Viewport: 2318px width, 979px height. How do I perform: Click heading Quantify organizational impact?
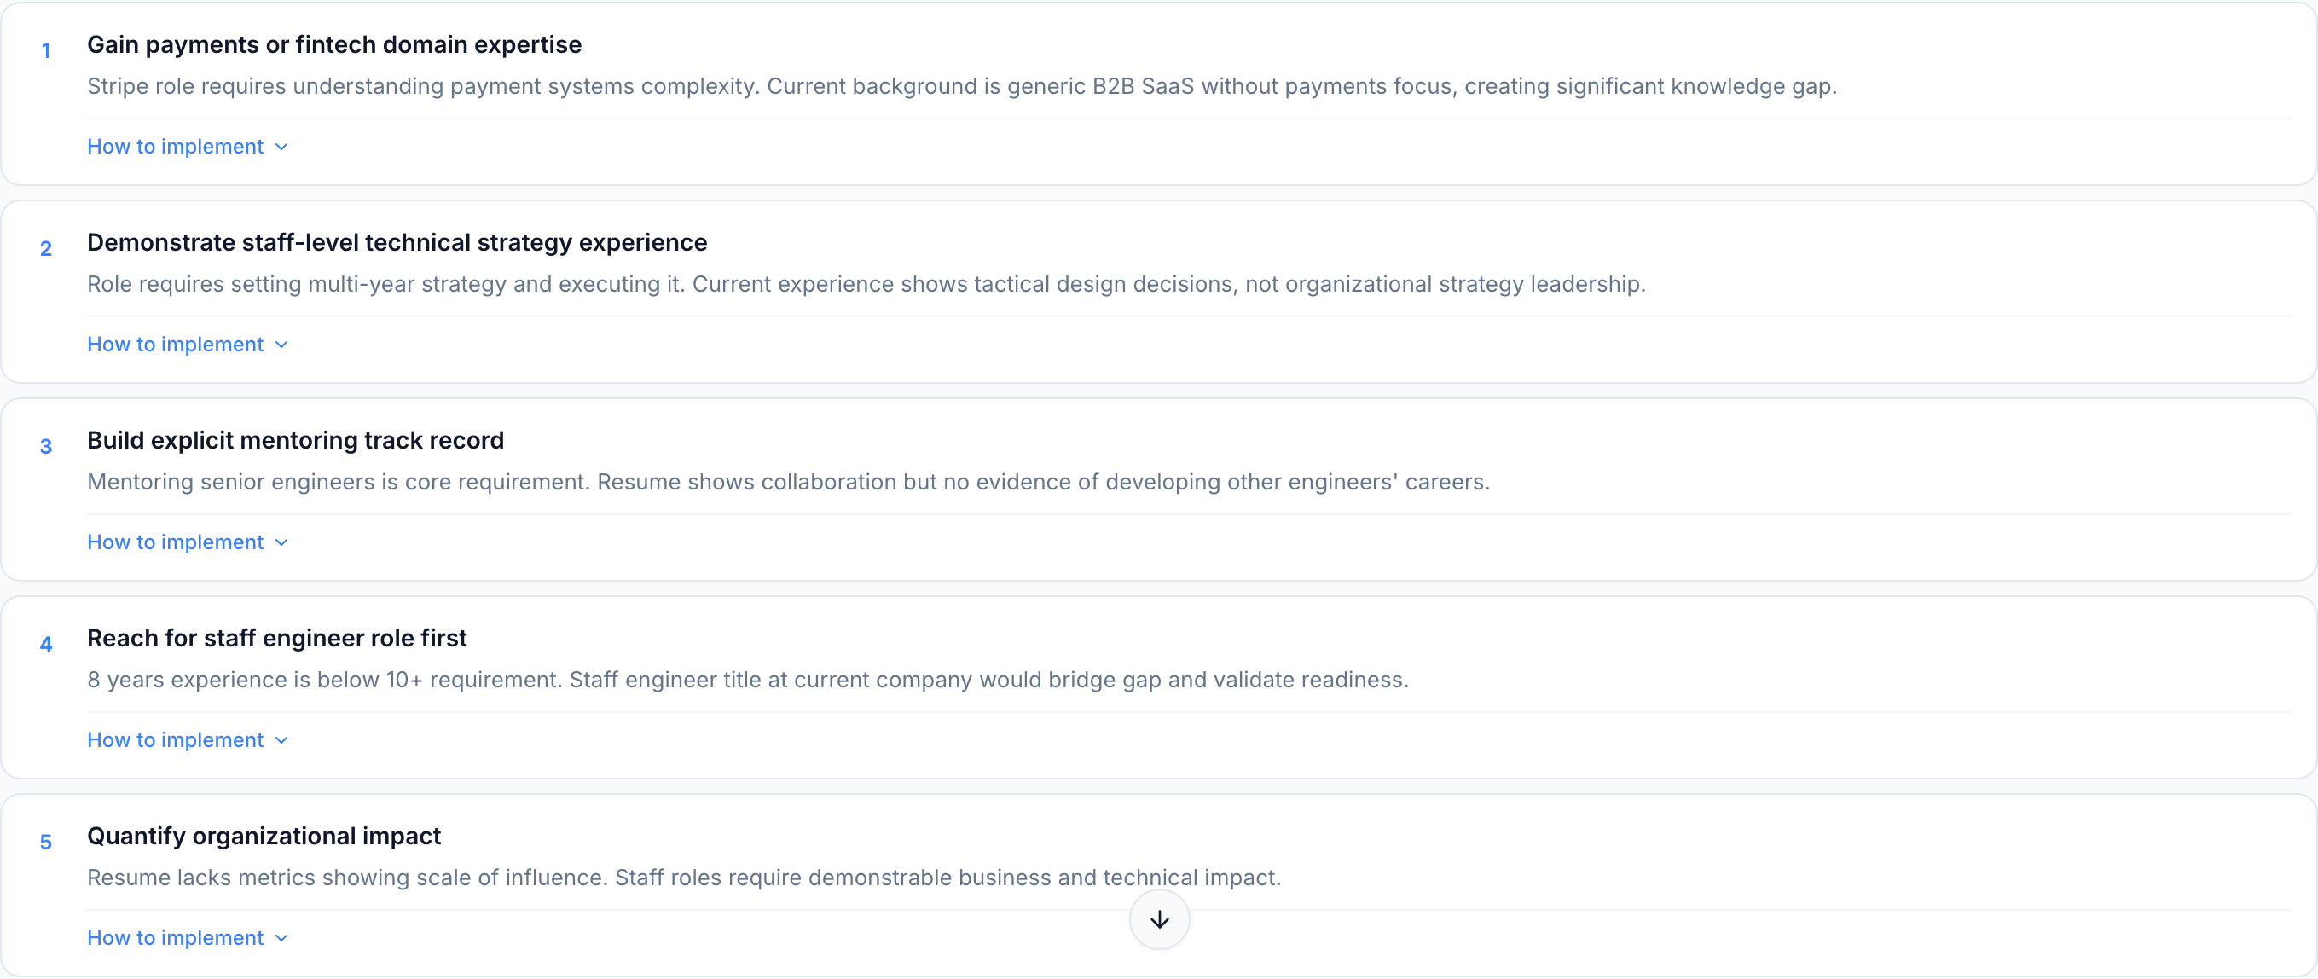click(x=264, y=837)
